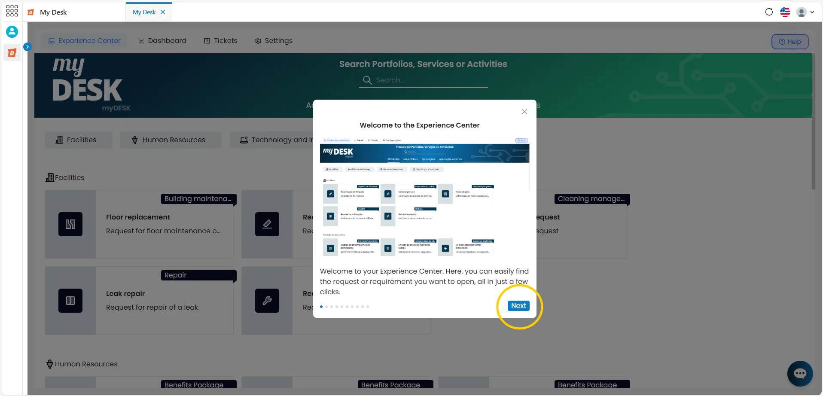Image resolution: width=823 pixels, height=396 pixels.
Task: Click Next in the welcome dialog
Action: [518, 306]
